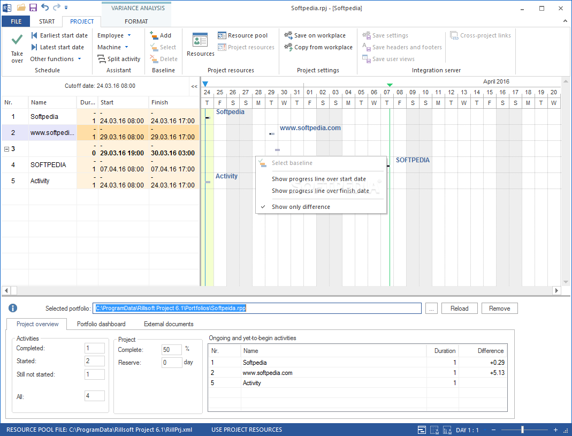Click the Remove button

pos(499,308)
